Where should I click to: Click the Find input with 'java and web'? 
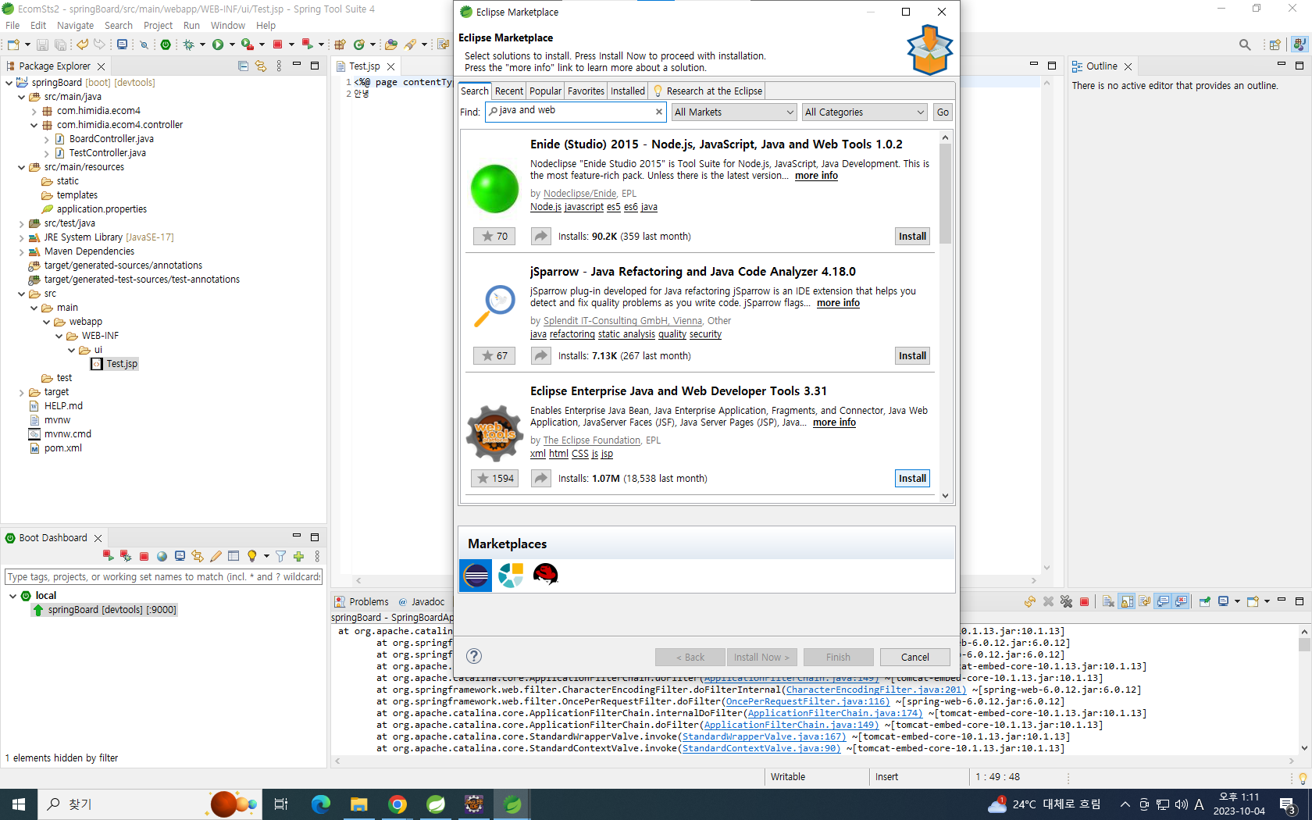coord(575,112)
